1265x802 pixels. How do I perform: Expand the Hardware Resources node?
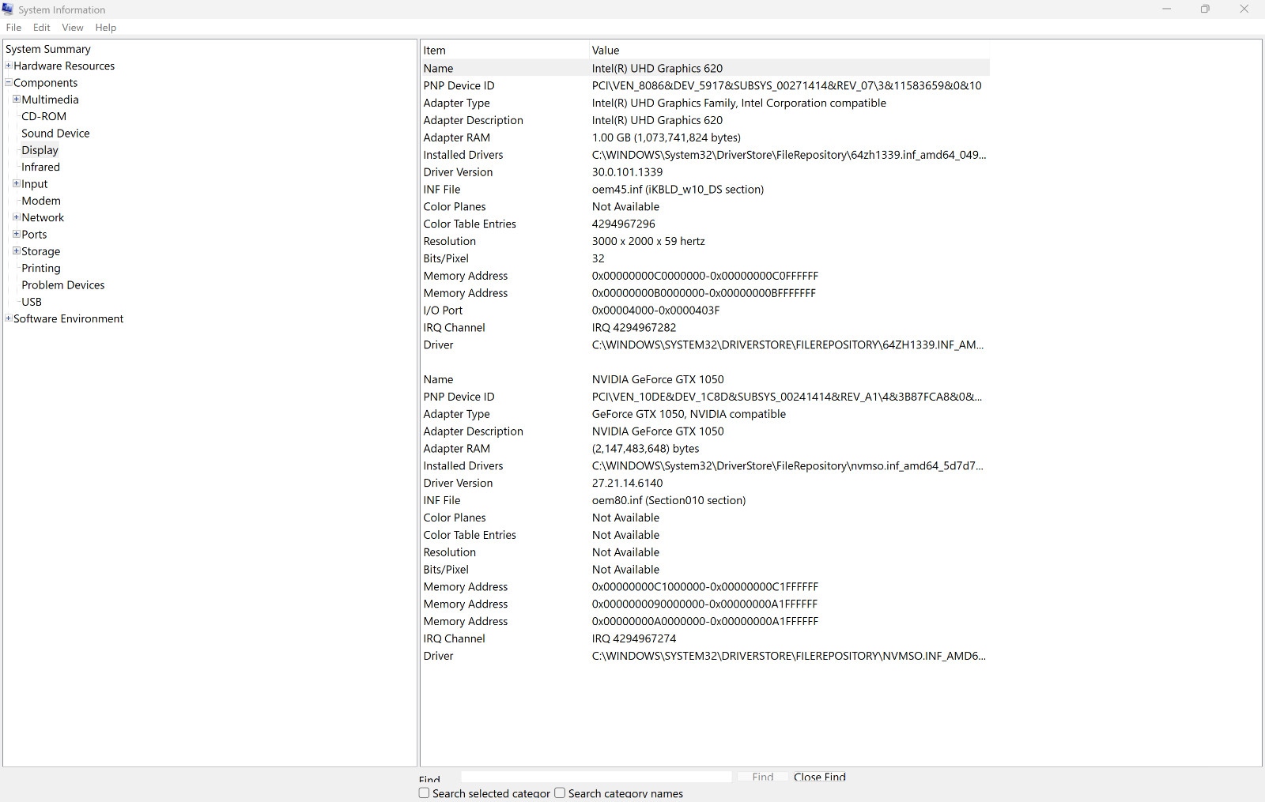[x=9, y=66]
